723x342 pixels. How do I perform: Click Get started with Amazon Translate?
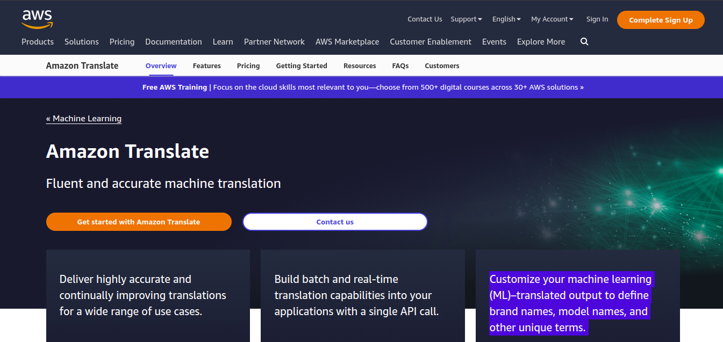[139, 222]
